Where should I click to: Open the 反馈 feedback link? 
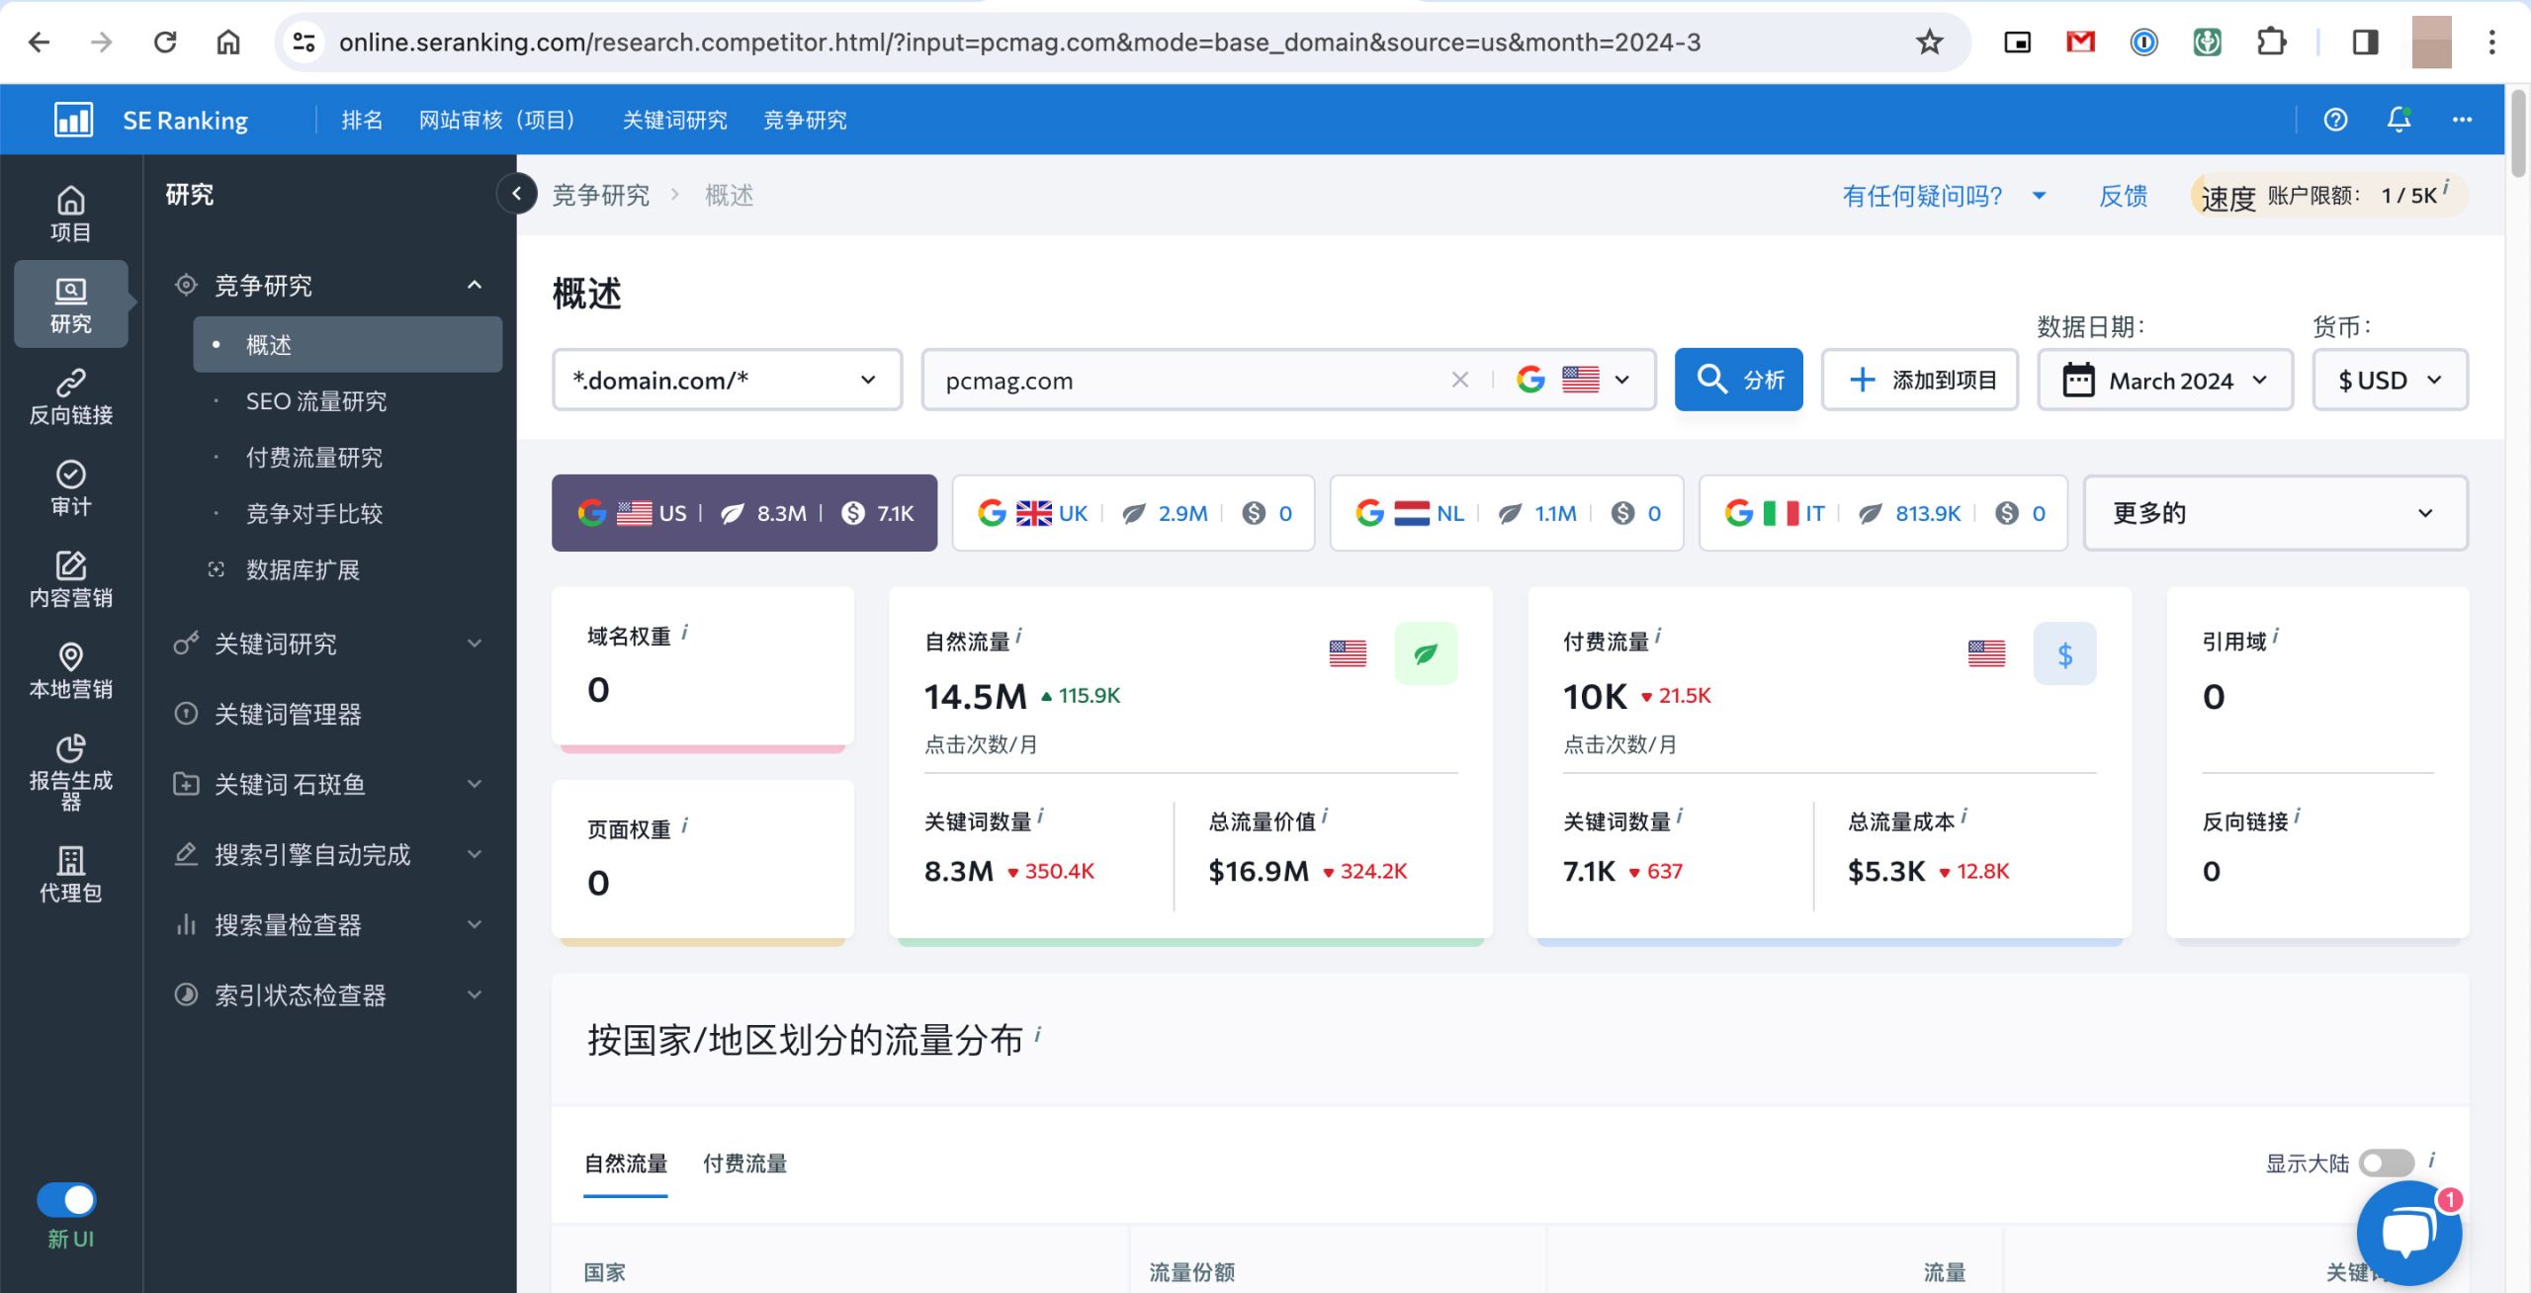point(2124,195)
